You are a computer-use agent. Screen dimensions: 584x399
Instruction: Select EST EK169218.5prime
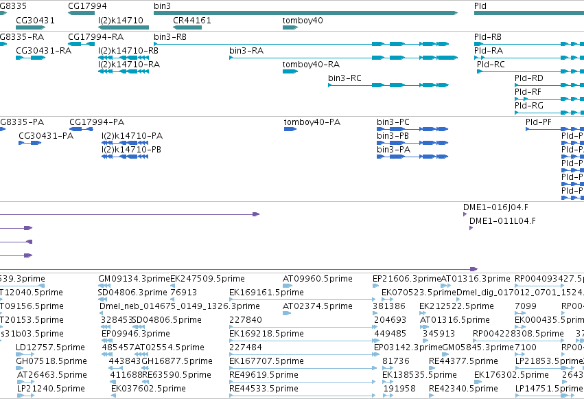point(304,341)
